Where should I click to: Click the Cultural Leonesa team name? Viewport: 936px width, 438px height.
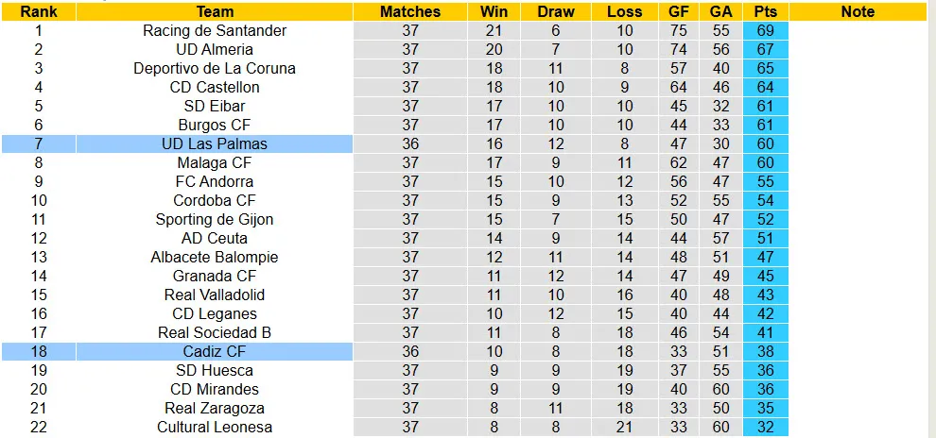(215, 427)
